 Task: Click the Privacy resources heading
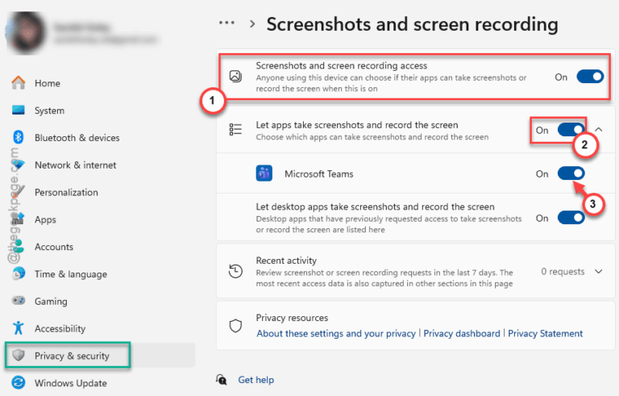pyautogui.click(x=292, y=318)
